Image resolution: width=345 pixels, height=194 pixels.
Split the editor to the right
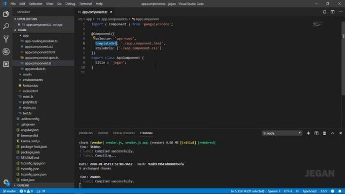pos(333,12)
